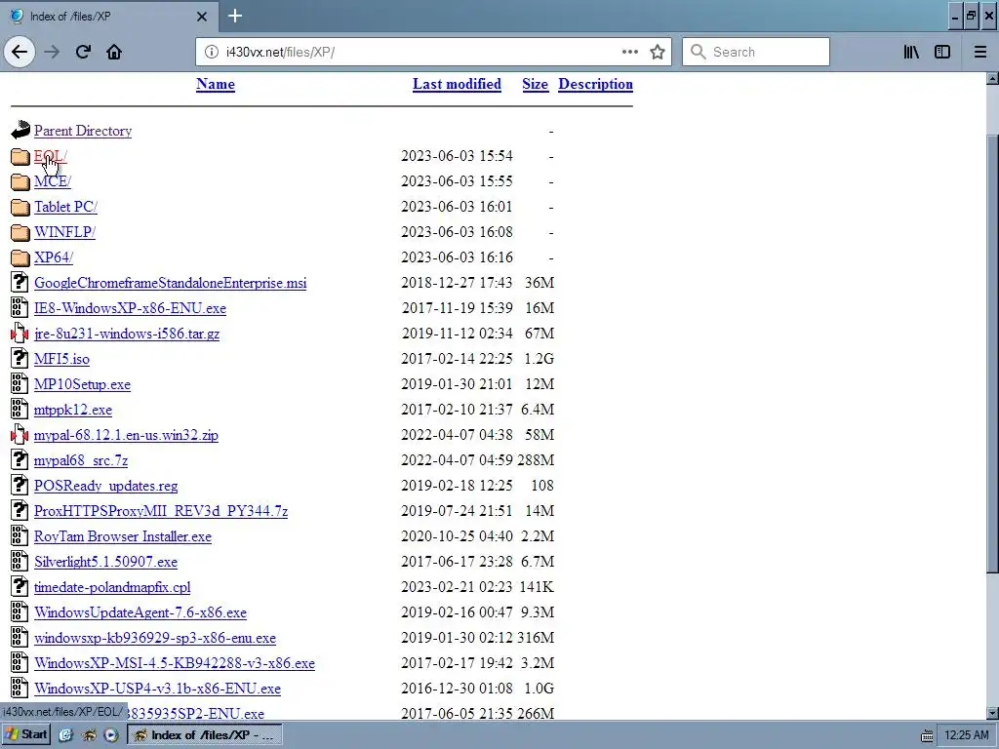Click the vertical scrollbar down arrow
The image size is (999, 749).
[x=992, y=713]
